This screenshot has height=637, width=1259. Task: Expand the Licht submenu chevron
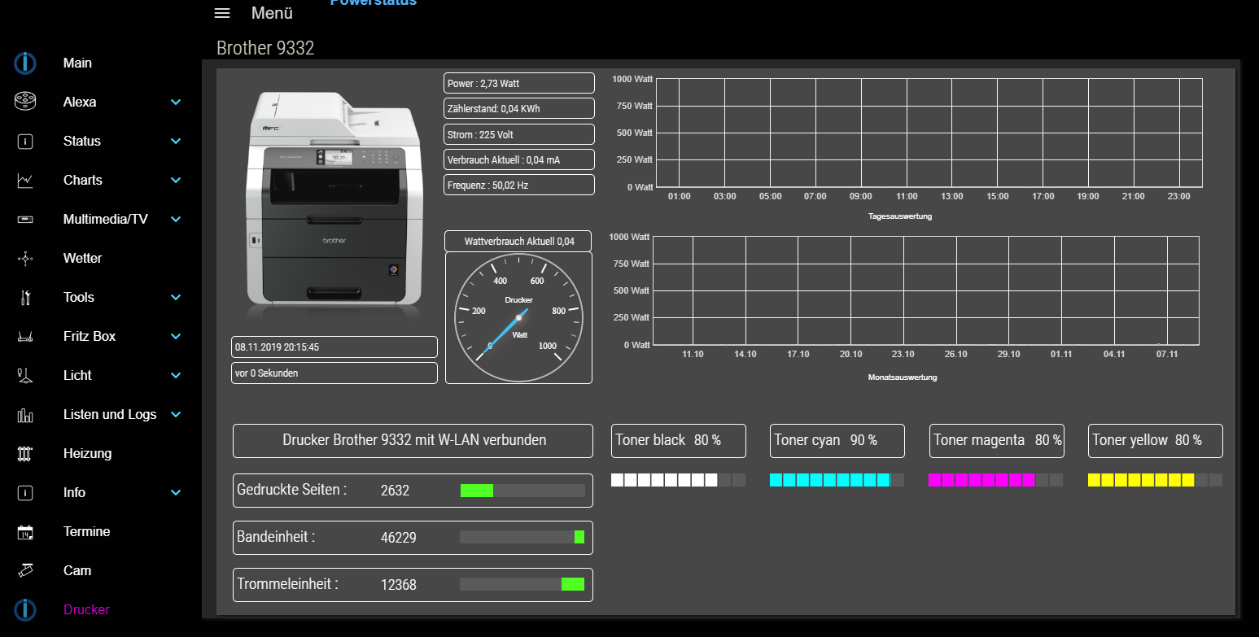pyautogui.click(x=176, y=376)
